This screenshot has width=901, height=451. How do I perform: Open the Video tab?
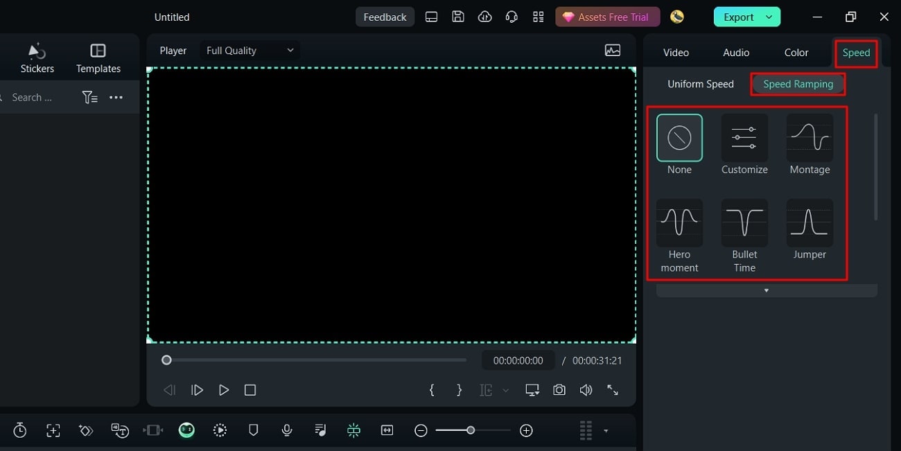[x=676, y=53]
